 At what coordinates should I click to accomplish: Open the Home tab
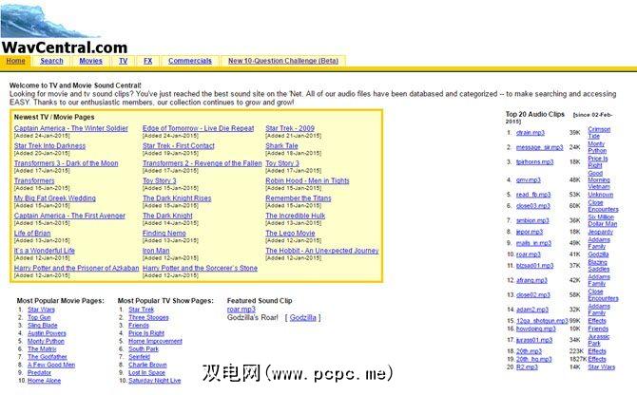coord(15,61)
